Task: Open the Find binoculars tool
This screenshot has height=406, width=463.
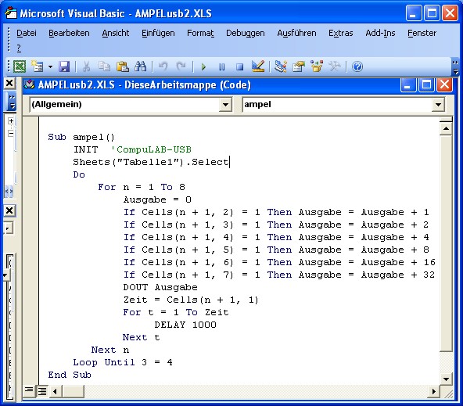Action: (140, 66)
